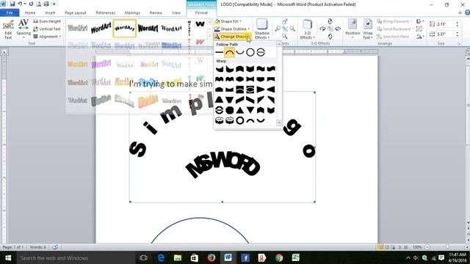Choose the Arch Up follow-path shape
Screen dimensions: 470x264
(229, 52)
